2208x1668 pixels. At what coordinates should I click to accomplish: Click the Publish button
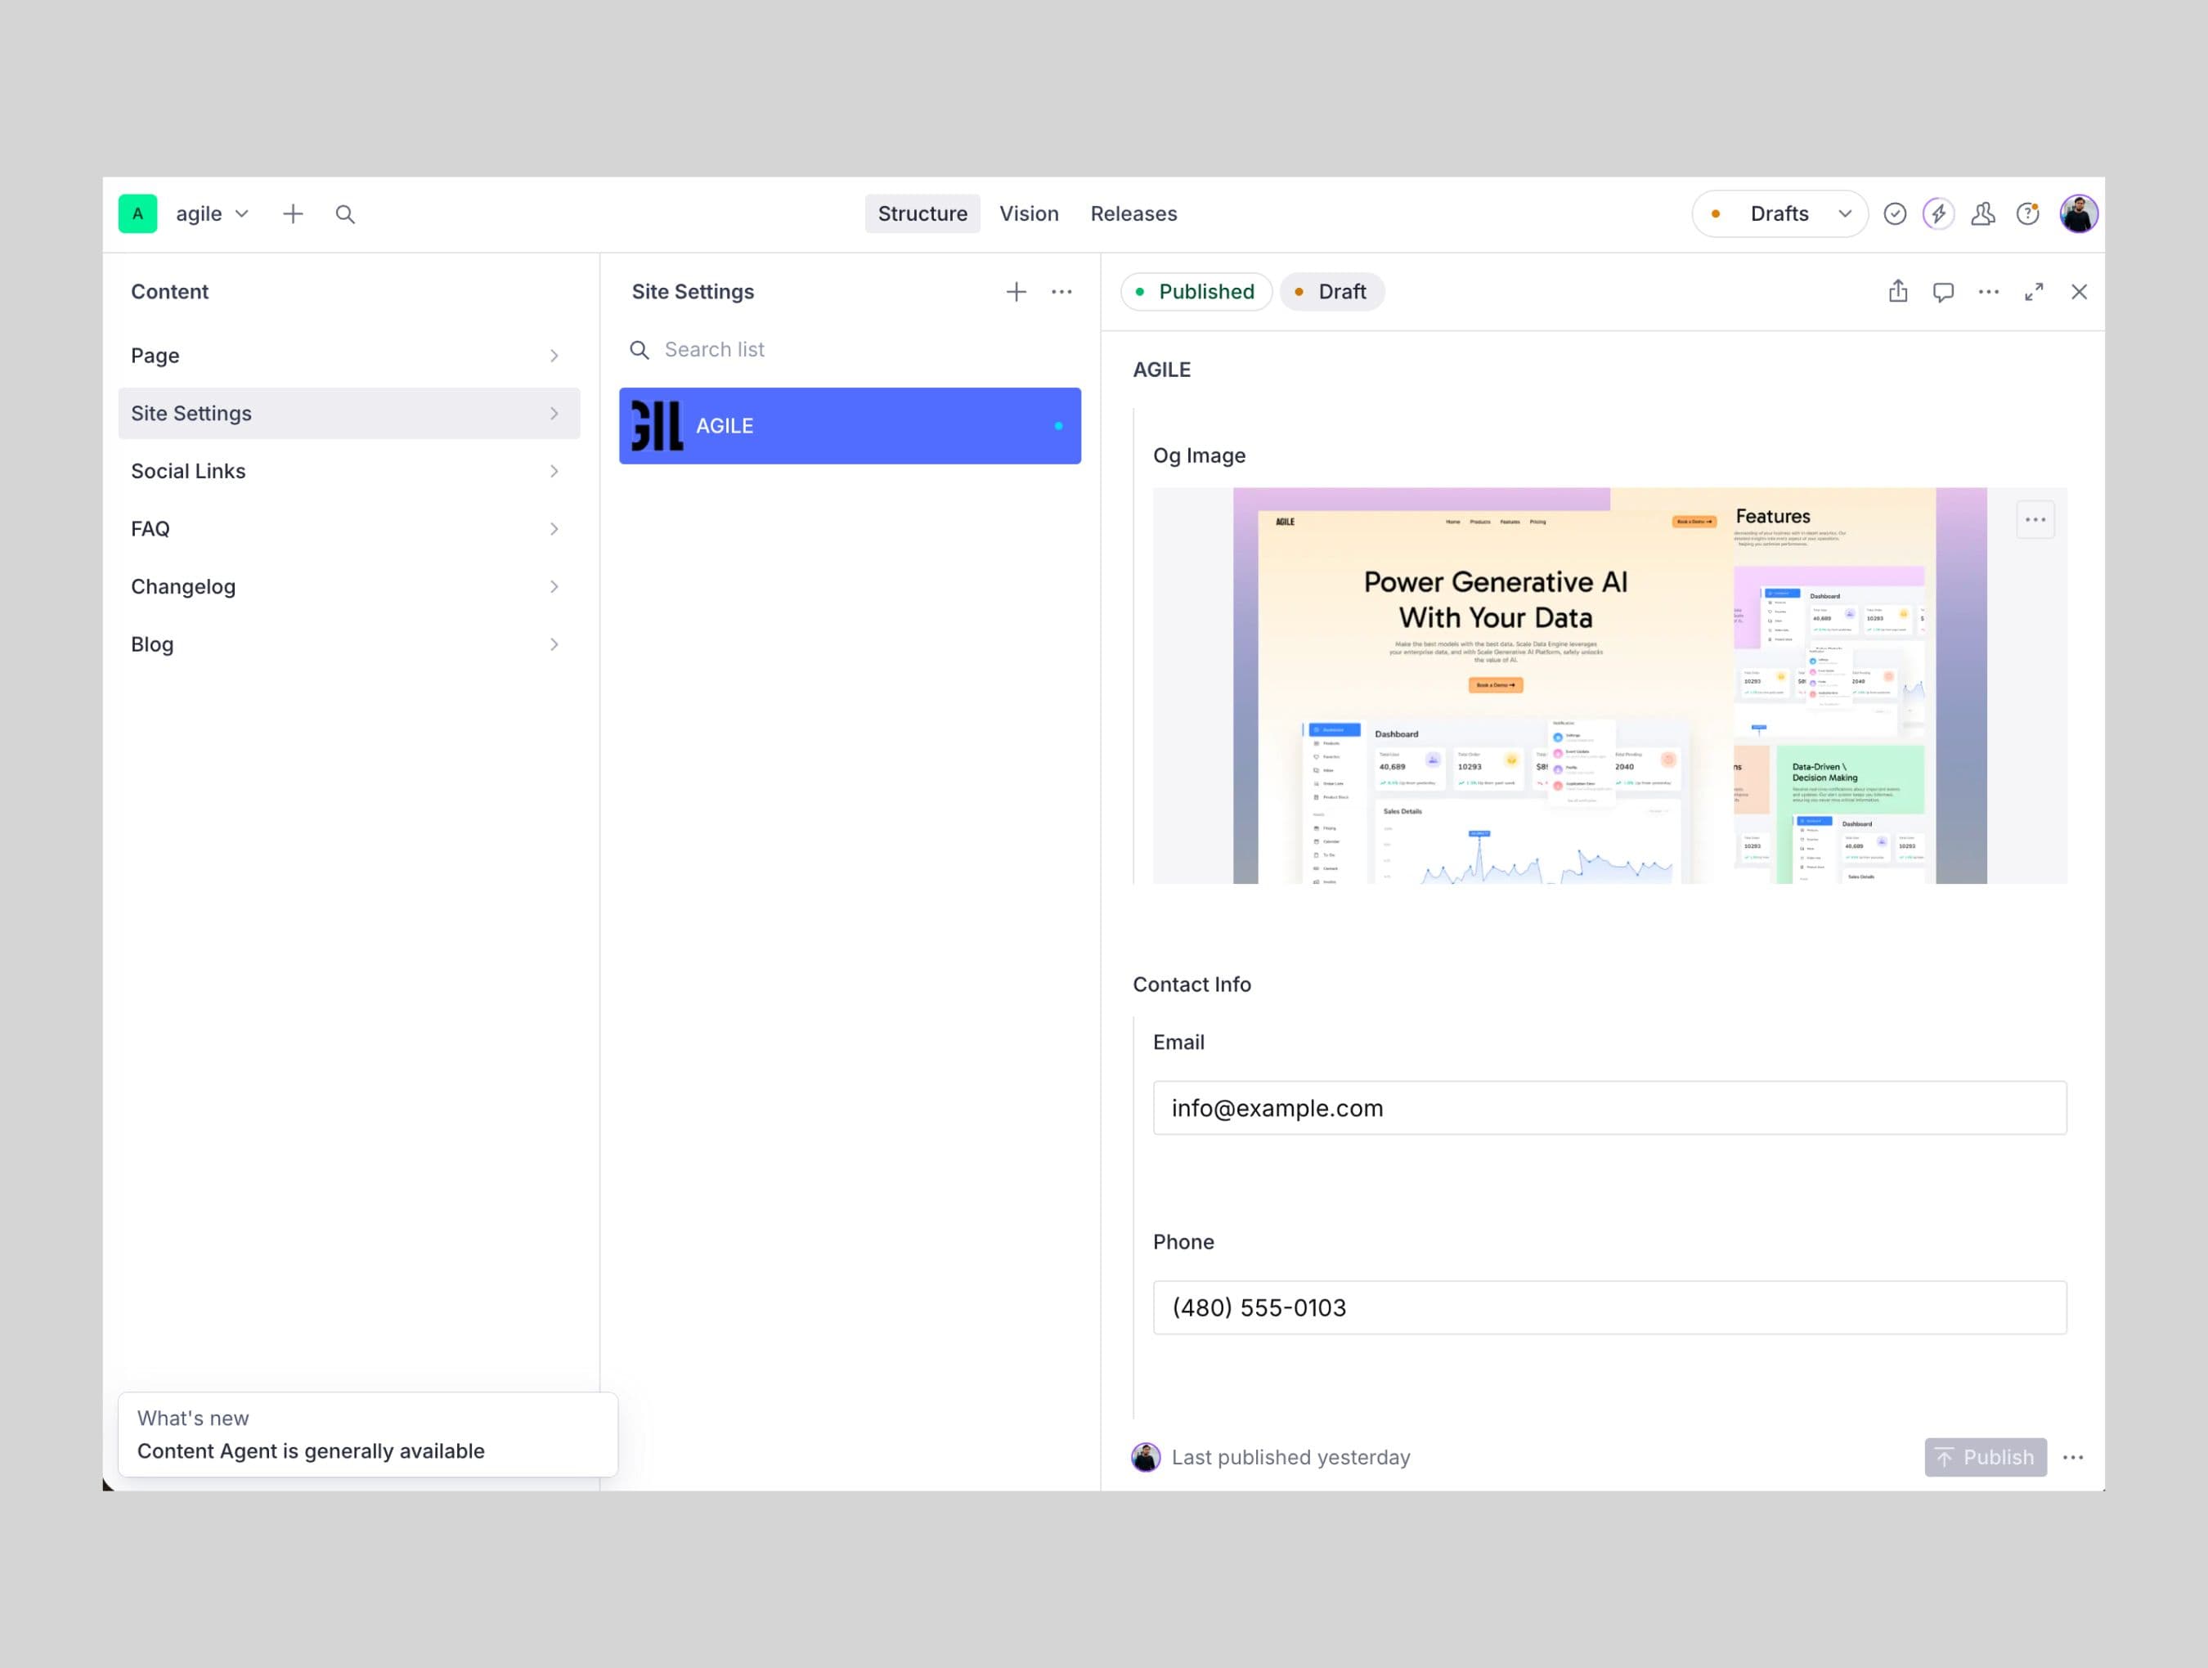[1986, 1457]
